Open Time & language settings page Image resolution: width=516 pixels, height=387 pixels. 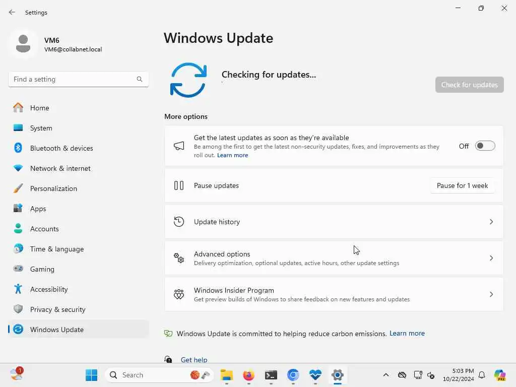point(78,248)
